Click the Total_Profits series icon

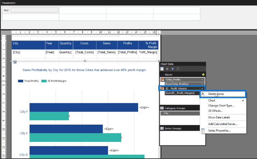pyautogui.click(x=162, y=80)
